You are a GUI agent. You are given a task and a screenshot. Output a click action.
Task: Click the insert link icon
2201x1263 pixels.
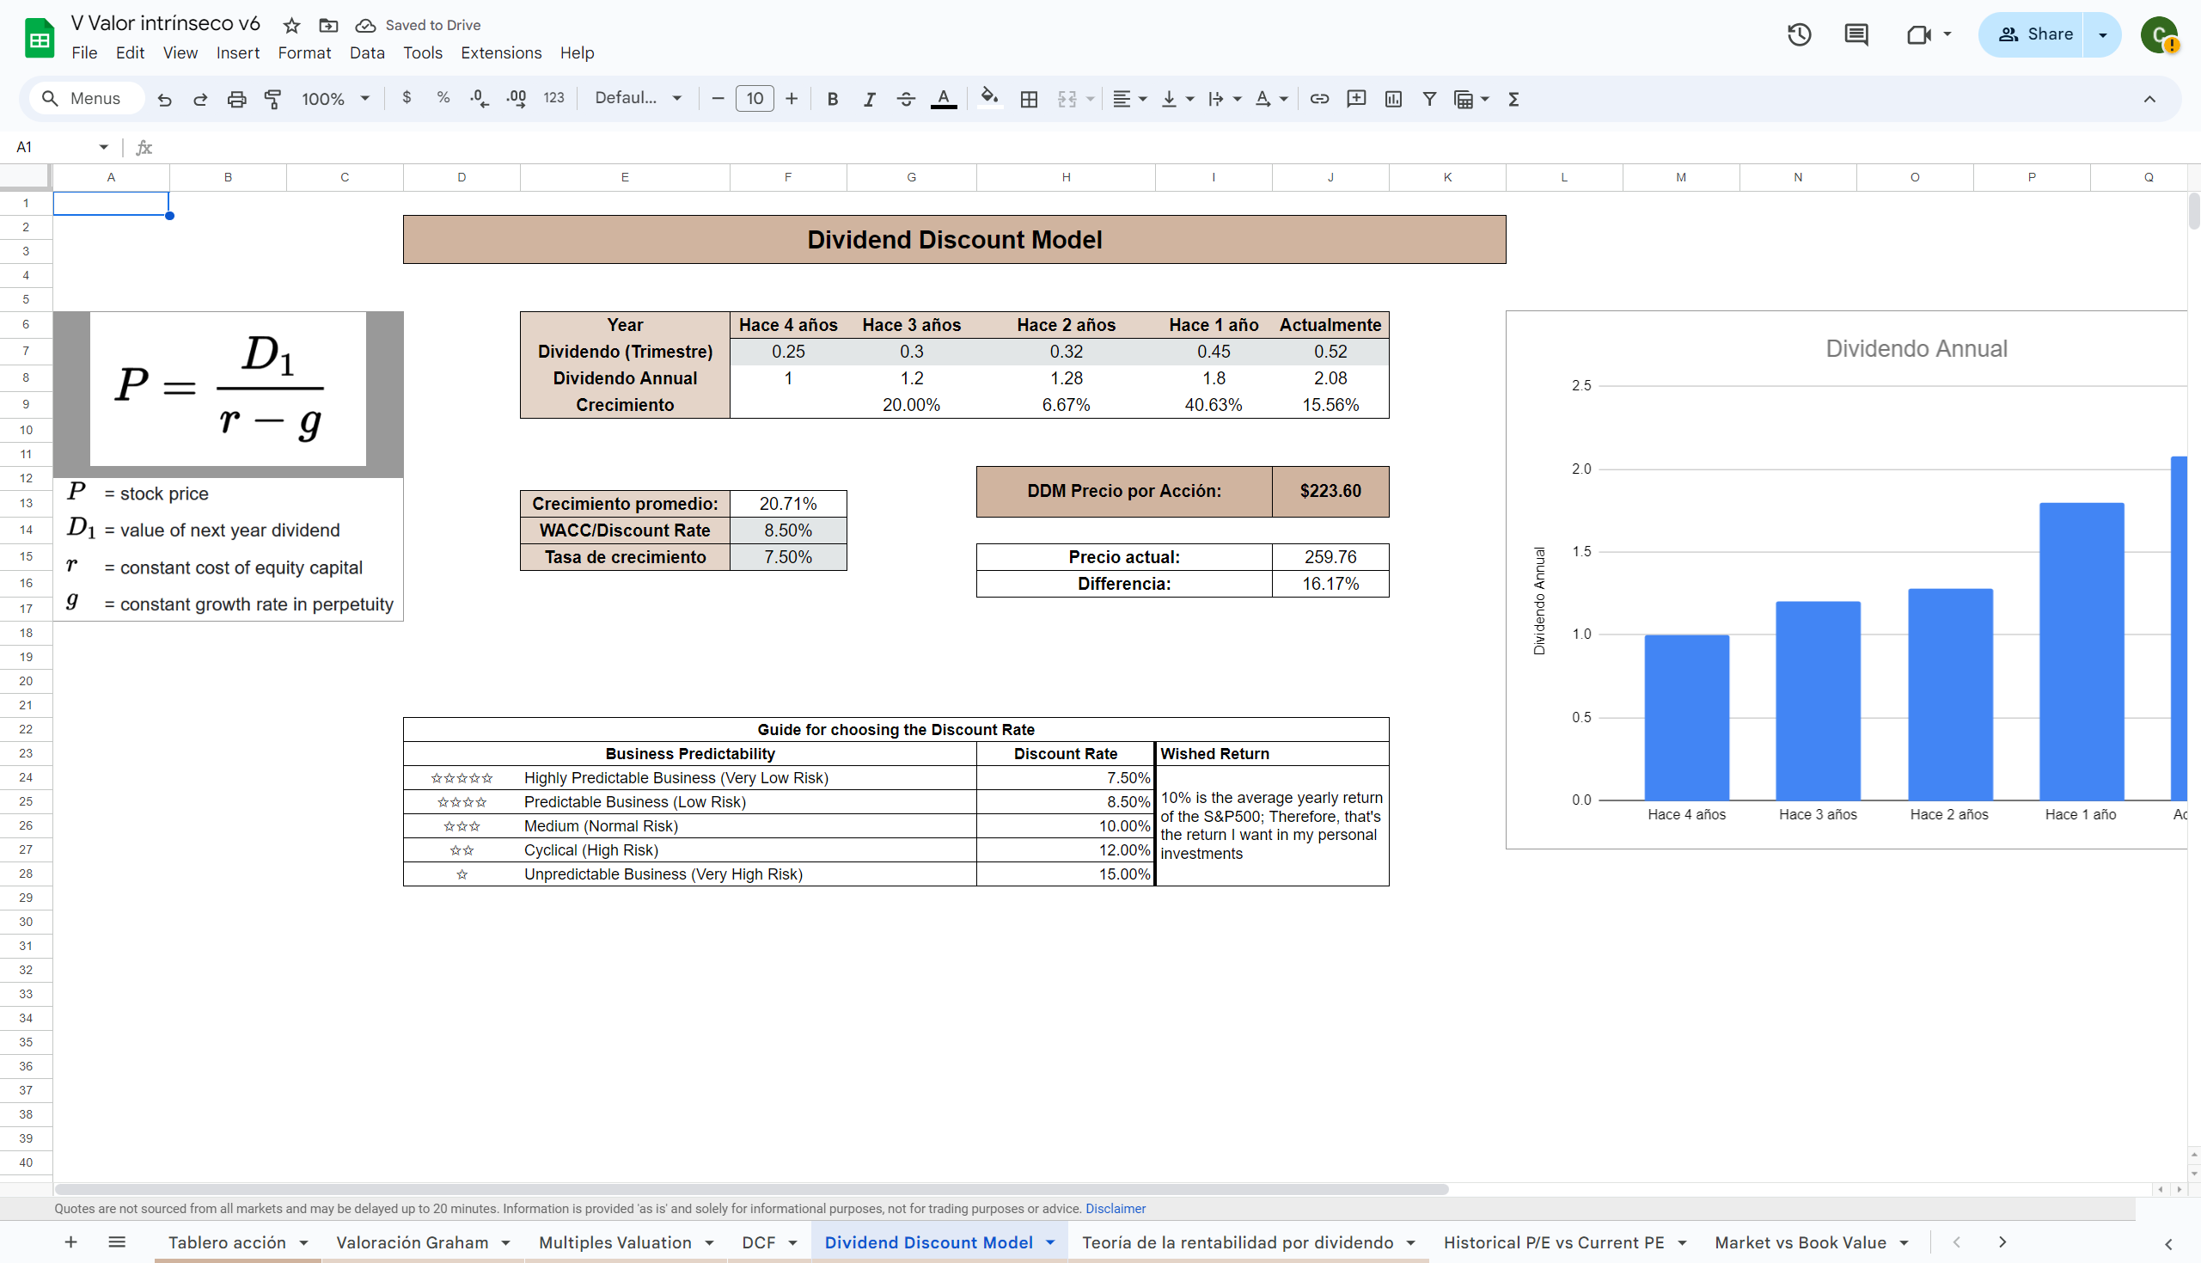tap(1318, 99)
